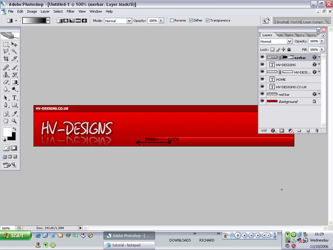The height and width of the screenshot is (250, 333).
Task: Select the Zoom tool in toolbox
Action: click(x=14, y=121)
